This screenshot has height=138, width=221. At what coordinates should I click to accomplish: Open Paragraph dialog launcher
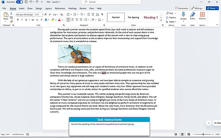[104, 25]
